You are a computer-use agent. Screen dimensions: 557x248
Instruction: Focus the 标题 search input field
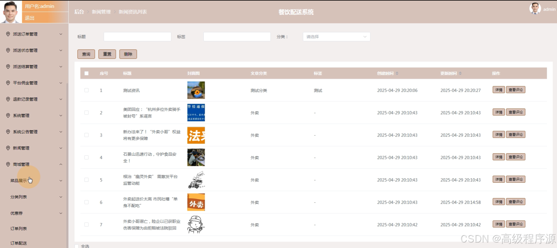137,37
